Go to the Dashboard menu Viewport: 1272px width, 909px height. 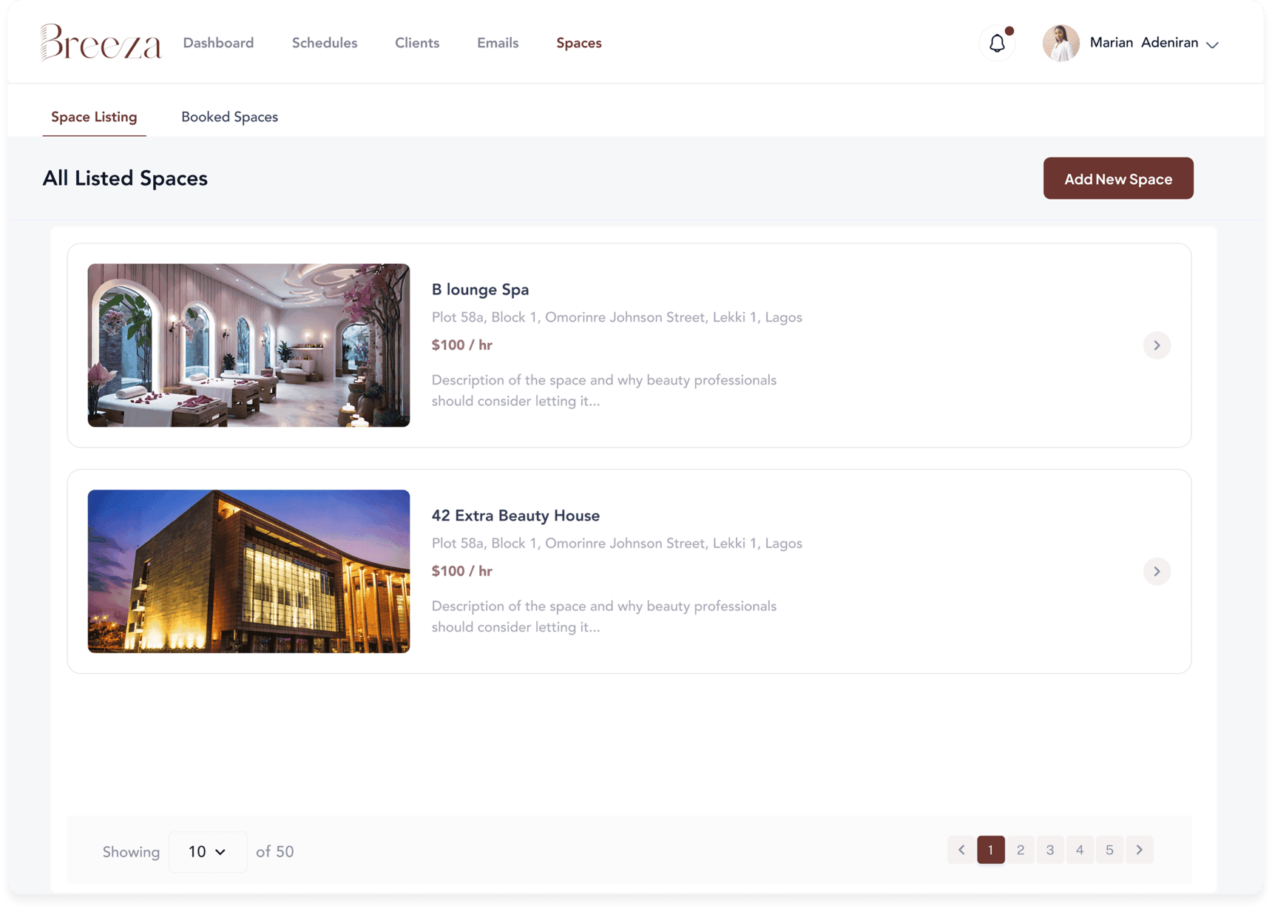click(218, 43)
